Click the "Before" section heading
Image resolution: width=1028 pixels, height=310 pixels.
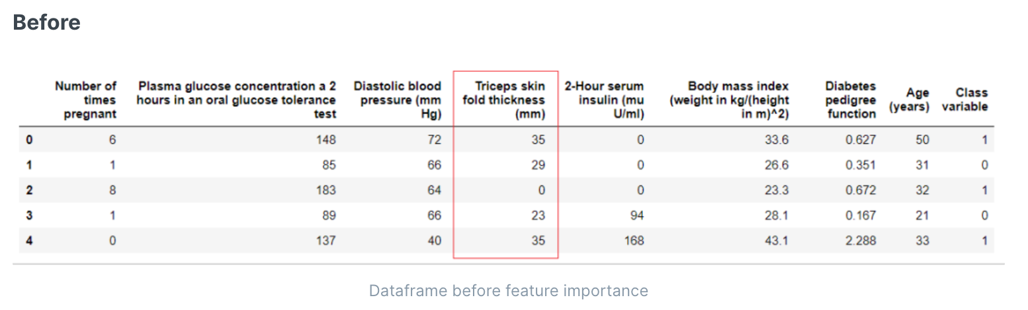click(x=47, y=22)
